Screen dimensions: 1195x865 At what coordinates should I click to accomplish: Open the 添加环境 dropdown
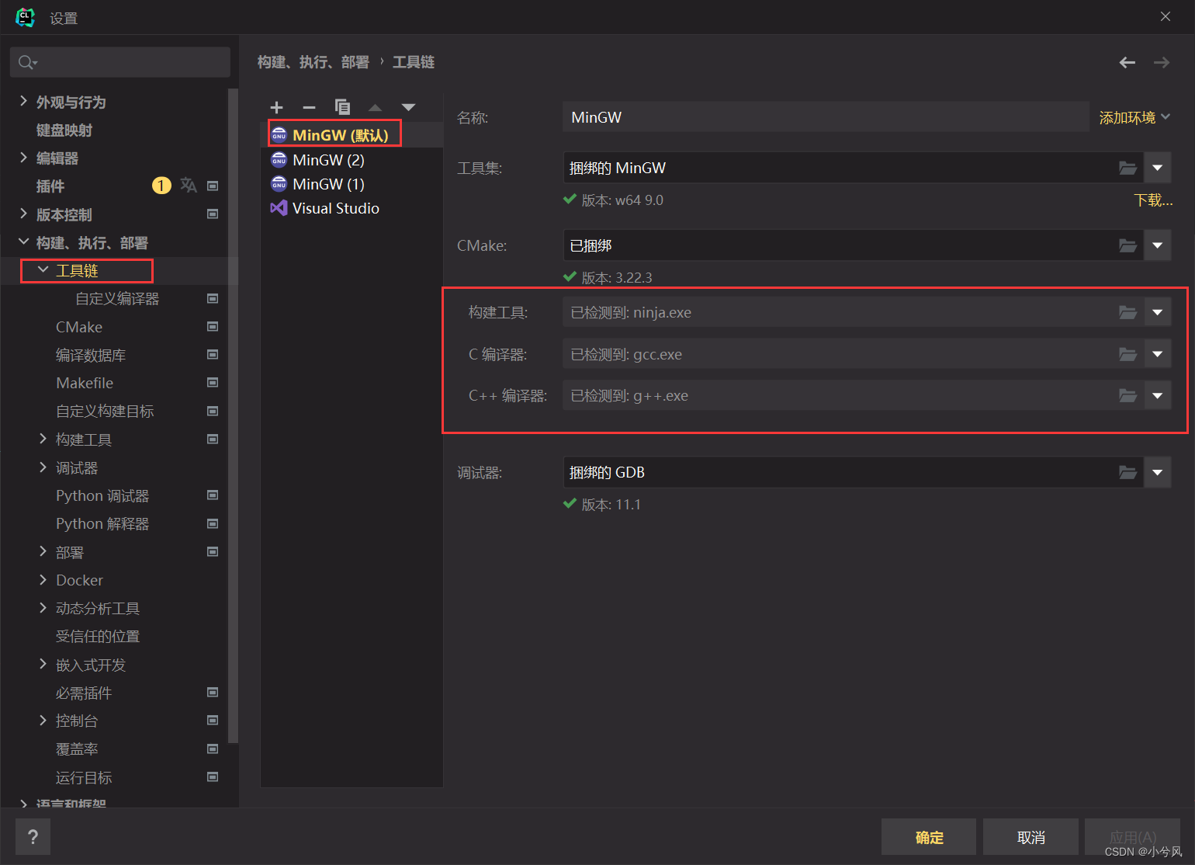click(1134, 117)
